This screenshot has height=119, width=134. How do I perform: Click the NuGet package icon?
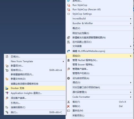68,60
